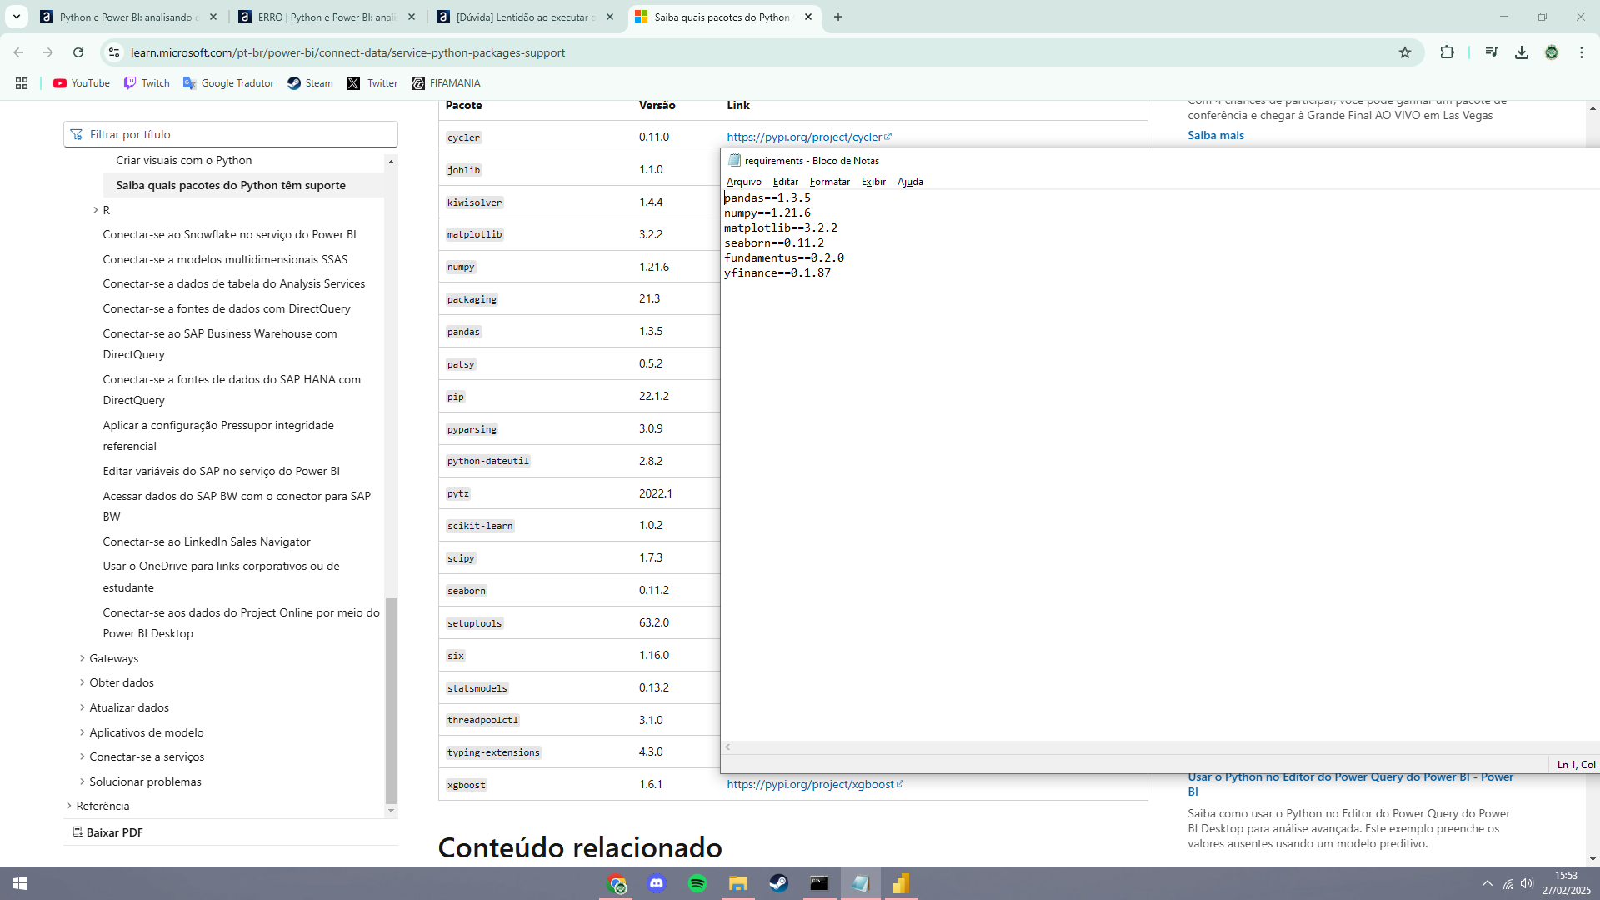Open a new browser tab
1600x900 pixels.
838,17
